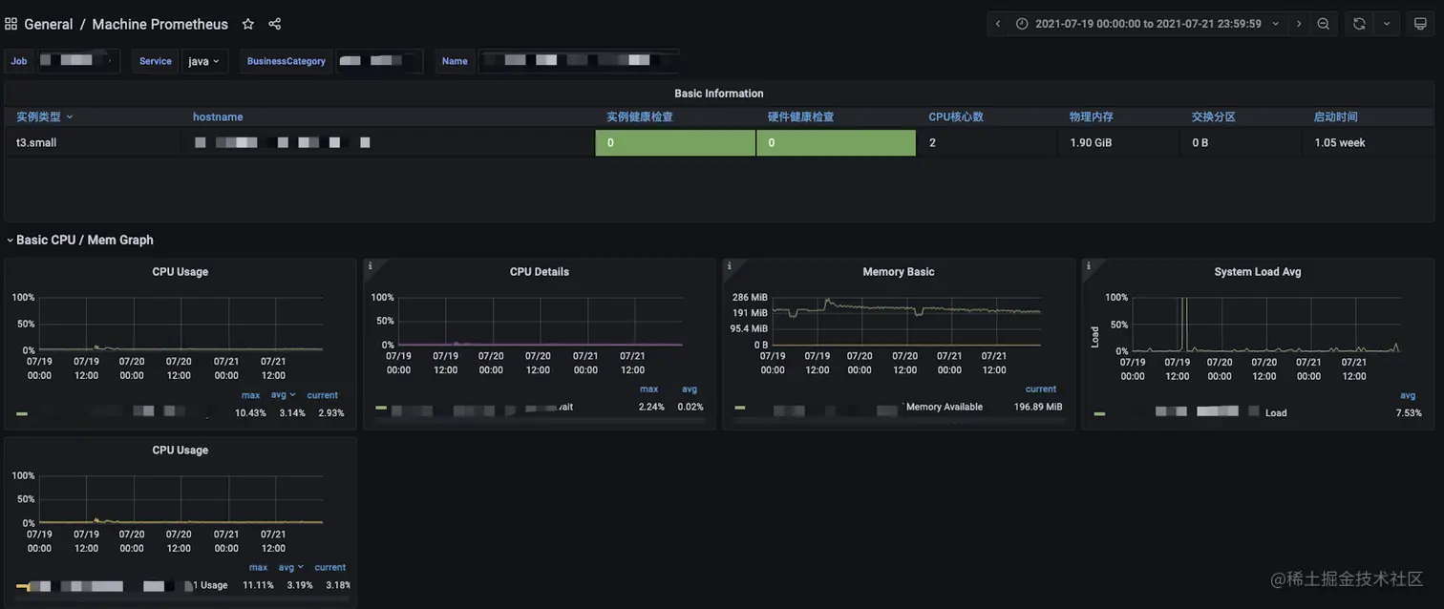Screen dimensions: 1444x609
Task: Open bottom CPU Usage panel menu
Action: (180, 451)
